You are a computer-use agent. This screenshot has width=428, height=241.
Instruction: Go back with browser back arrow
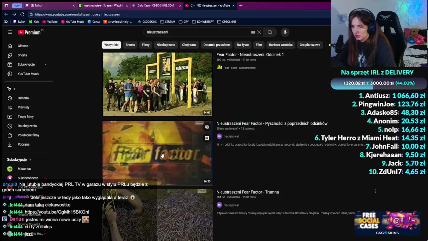pos(6,14)
